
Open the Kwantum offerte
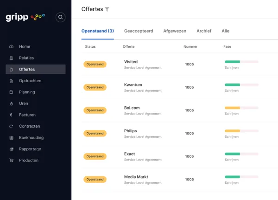(133, 85)
